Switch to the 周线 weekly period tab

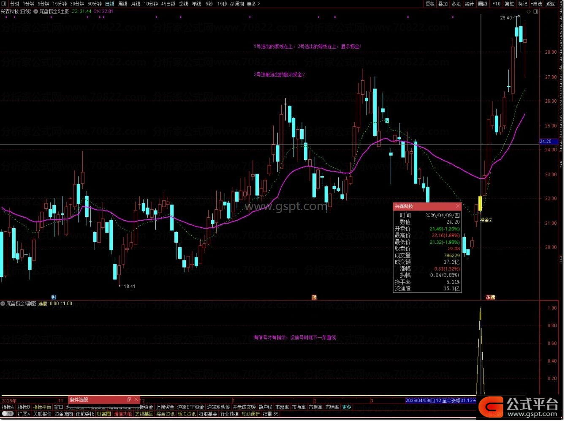click(122, 4)
